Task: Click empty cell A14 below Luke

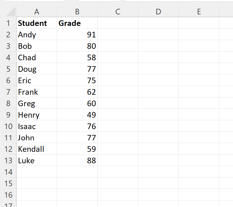Action: click(x=37, y=172)
